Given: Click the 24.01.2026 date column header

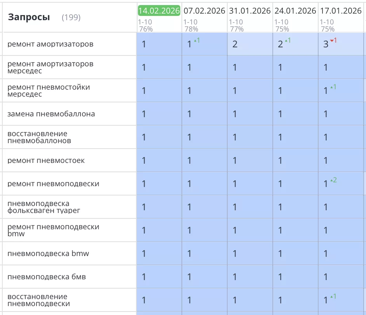Looking at the screenshot, I should [295, 11].
